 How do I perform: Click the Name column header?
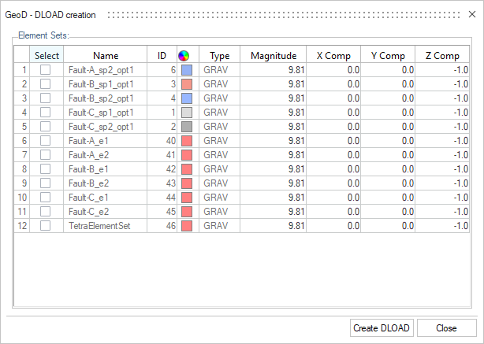pyautogui.click(x=106, y=54)
